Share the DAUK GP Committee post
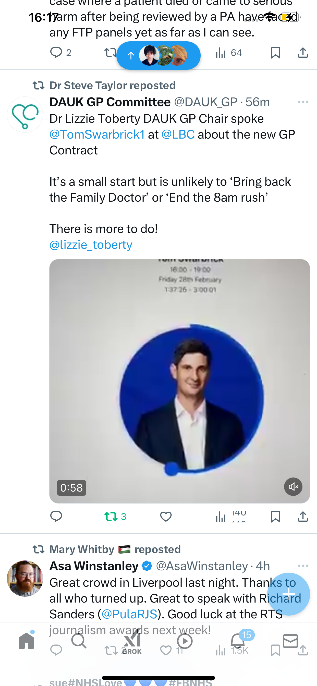Screen dimensions: 317x686 tap(303, 517)
